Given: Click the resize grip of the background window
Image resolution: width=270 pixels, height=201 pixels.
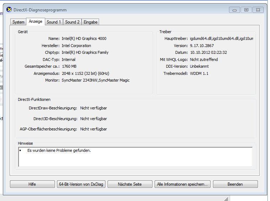Looking at the screenshot, I should coord(226,199).
